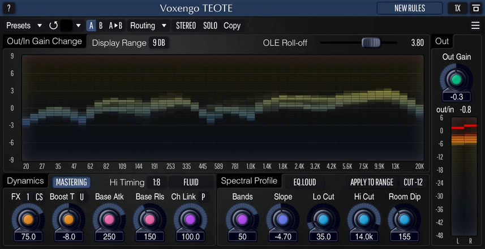The width and height of the screenshot is (485, 249).
Task: Open the Routing menu
Action: tap(143, 25)
